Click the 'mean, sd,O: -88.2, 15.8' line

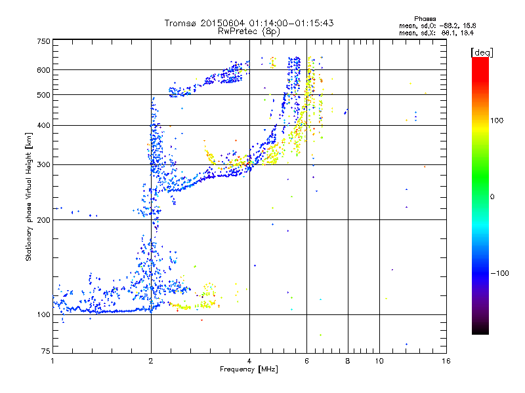point(437,26)
